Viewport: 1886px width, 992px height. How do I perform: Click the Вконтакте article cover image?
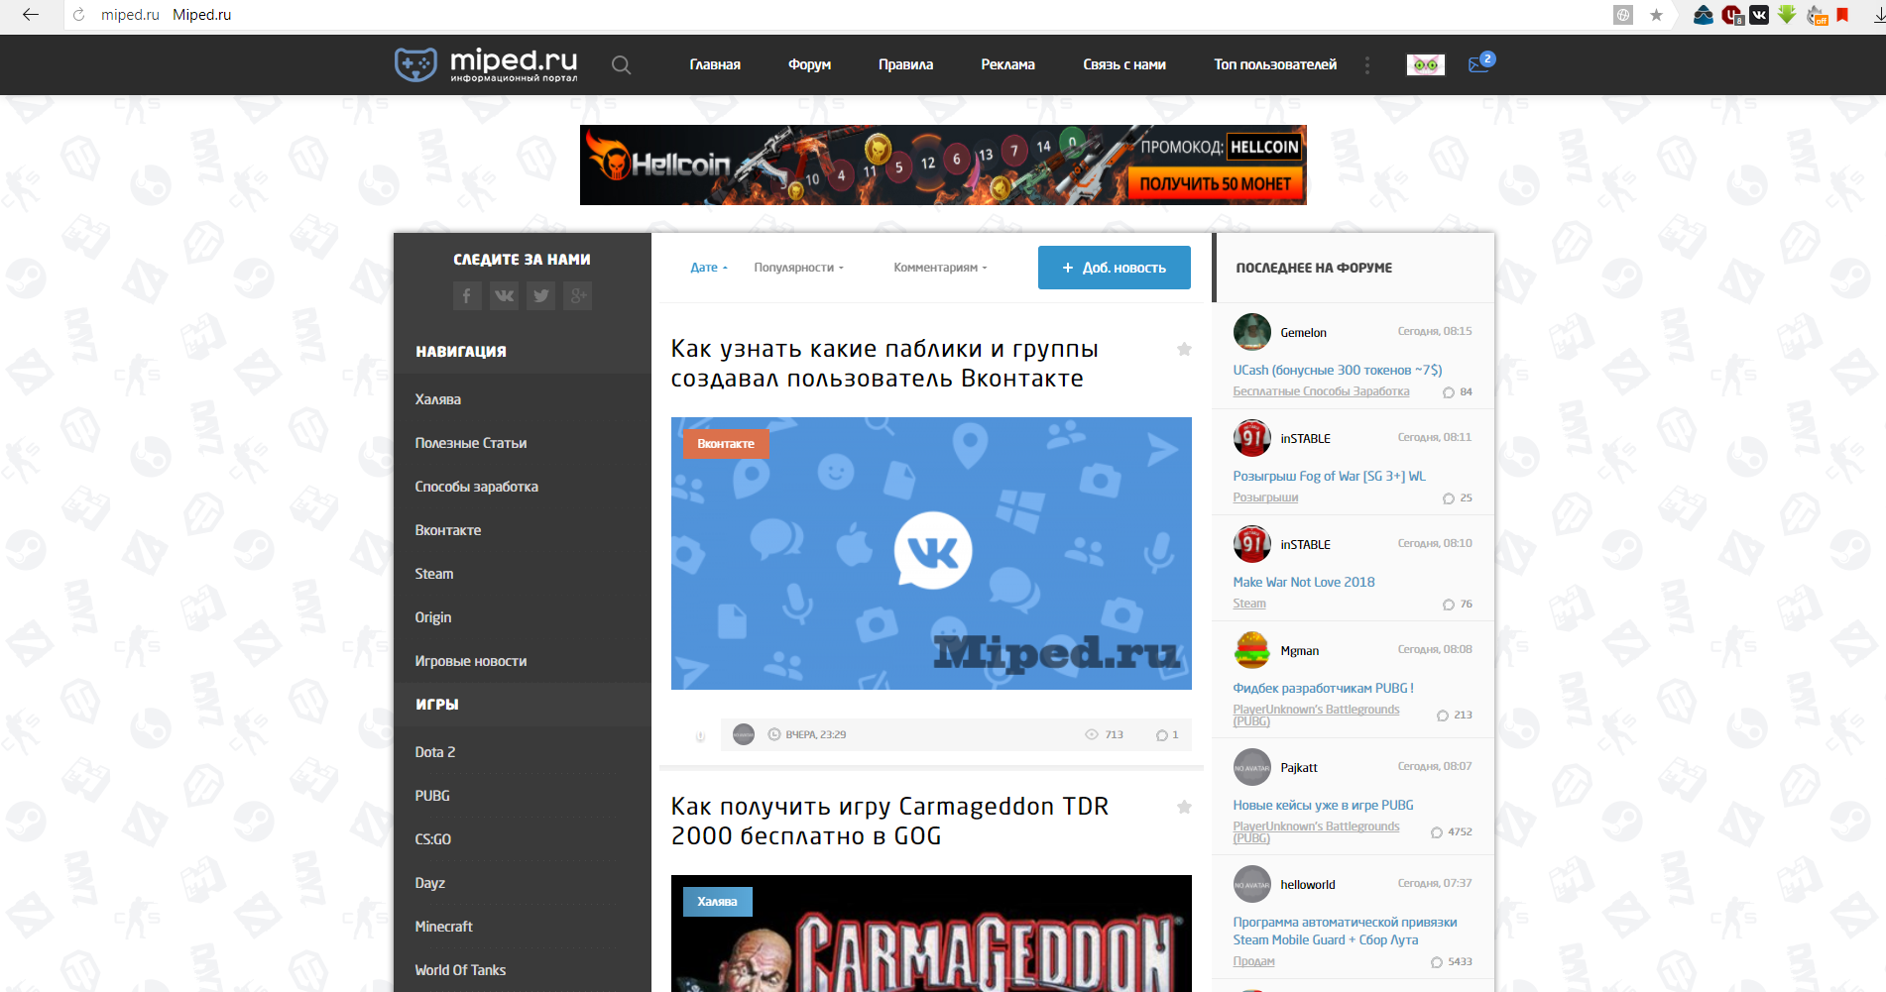931,553
